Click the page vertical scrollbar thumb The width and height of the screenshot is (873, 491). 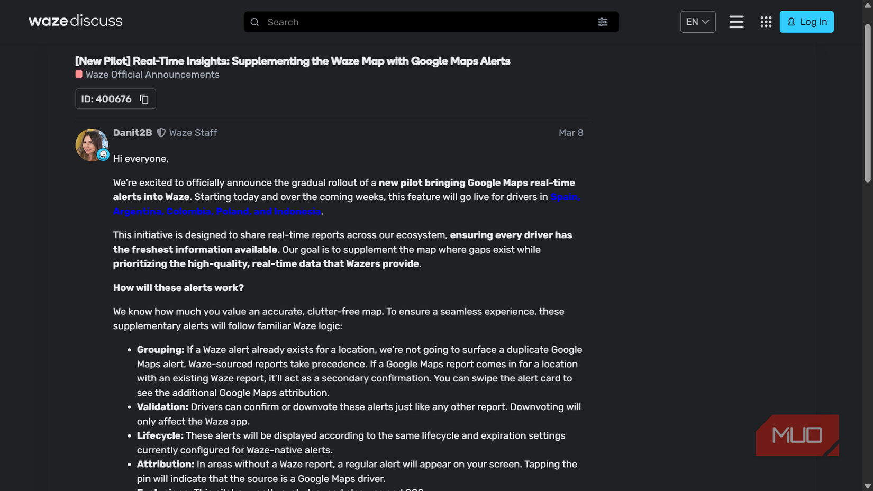pyautogui.click(x=868, y=103)
